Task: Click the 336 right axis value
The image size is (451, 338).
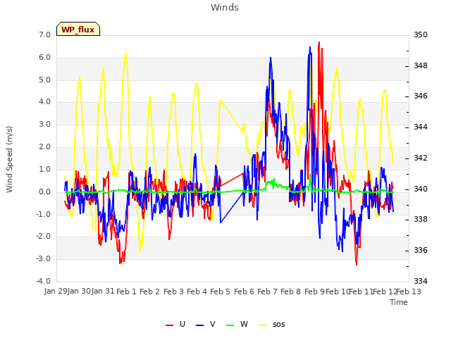Action: 421,251
